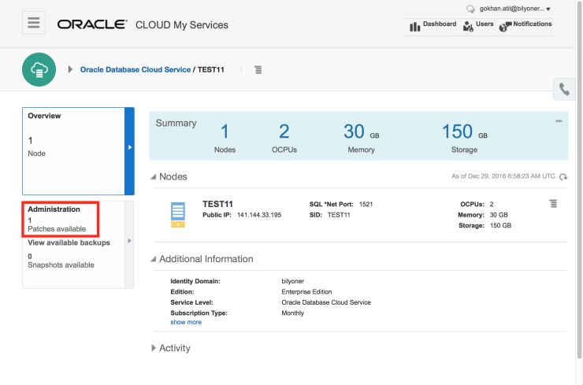Refresh the Nodes status timestamp

(563, 177)
